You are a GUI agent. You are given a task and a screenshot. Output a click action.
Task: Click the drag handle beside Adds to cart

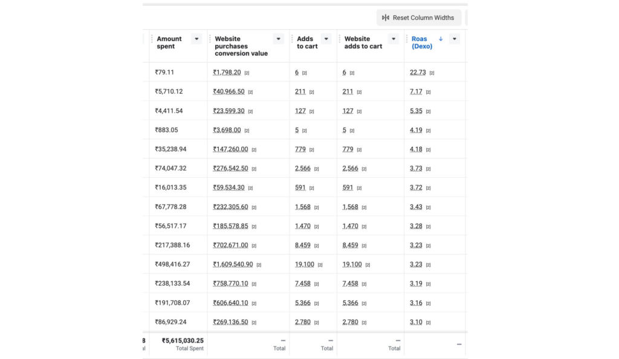pyautogui.click(x=292, y=39)
